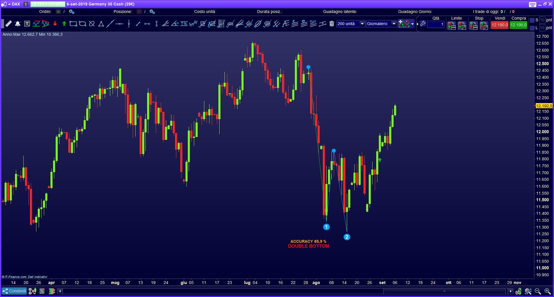Viewport: 554px width, 297px height.
Task: Click the Costo unità label
Action: [x=205, y=12]
